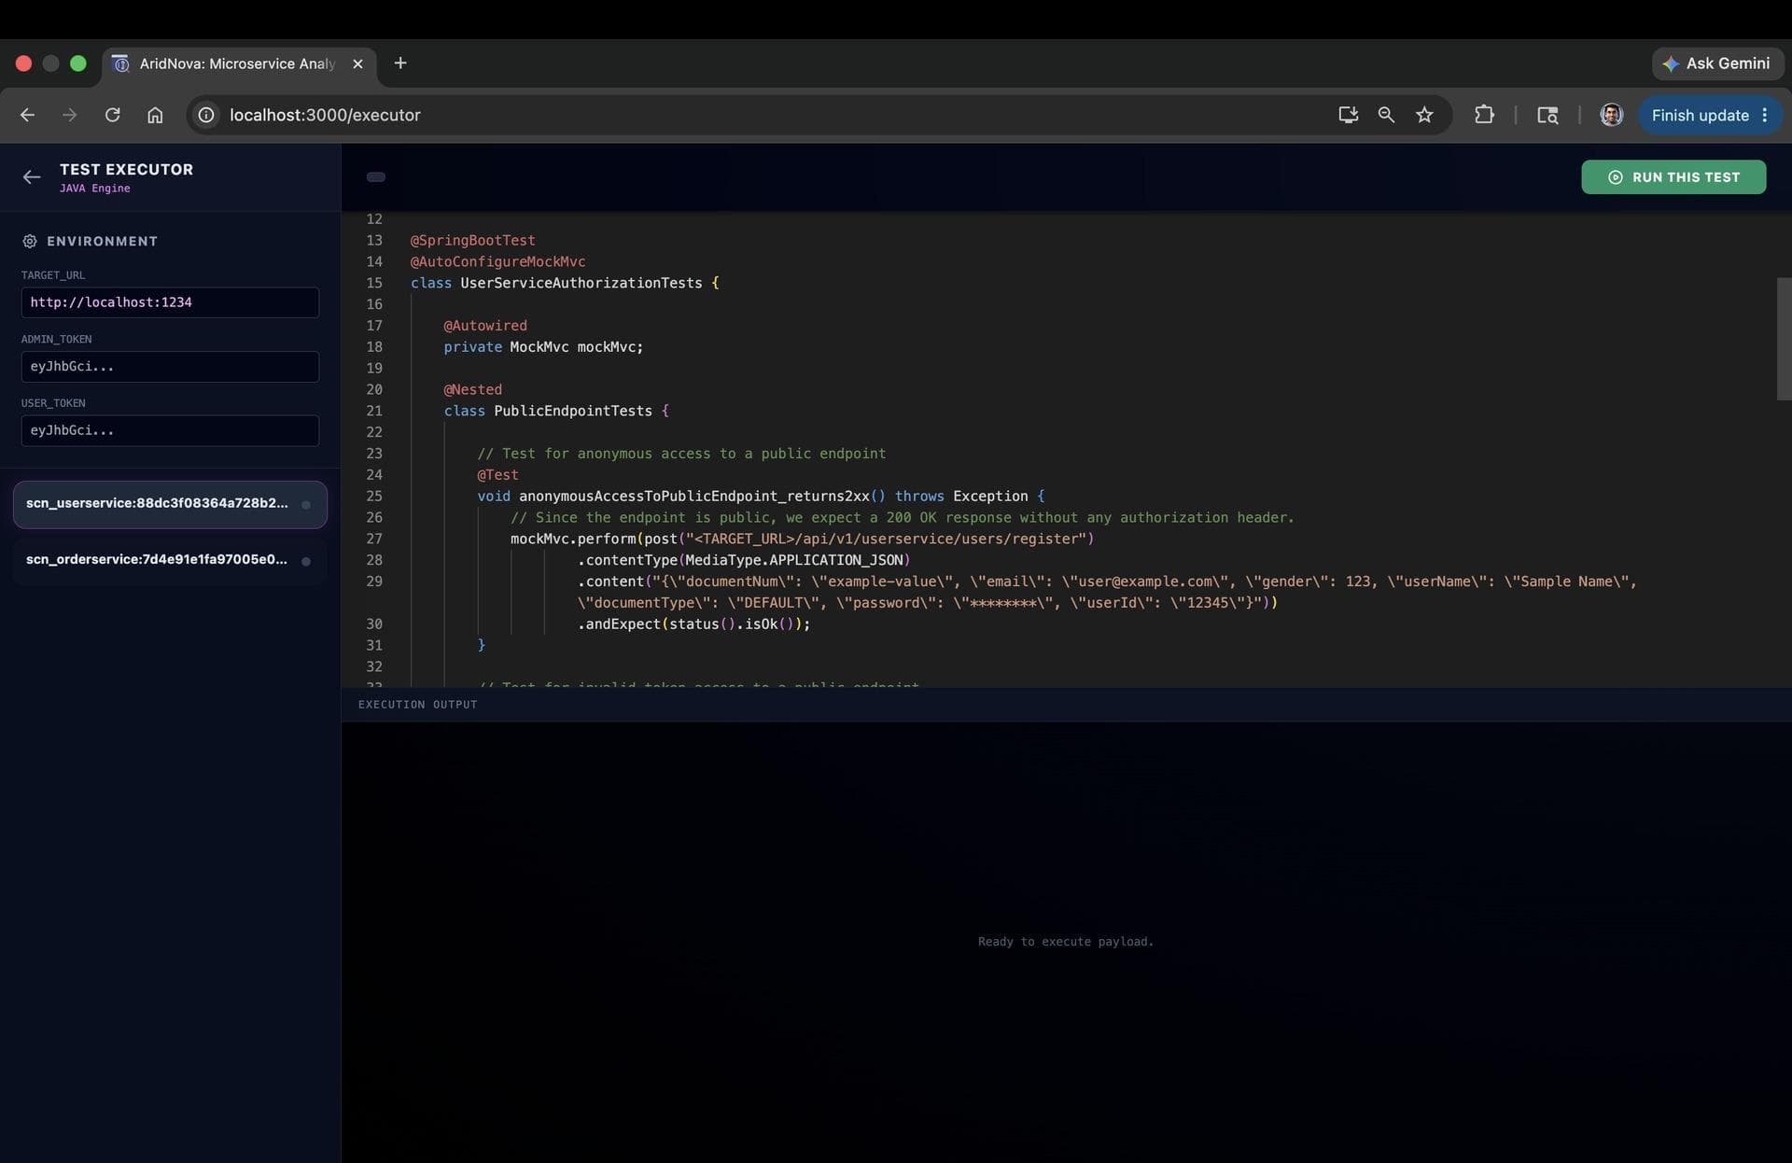Click the @SpringBootTest annotation on line 13
Image resolution: width=1792 pixels, height=1163 pixels.
[472, 241]
